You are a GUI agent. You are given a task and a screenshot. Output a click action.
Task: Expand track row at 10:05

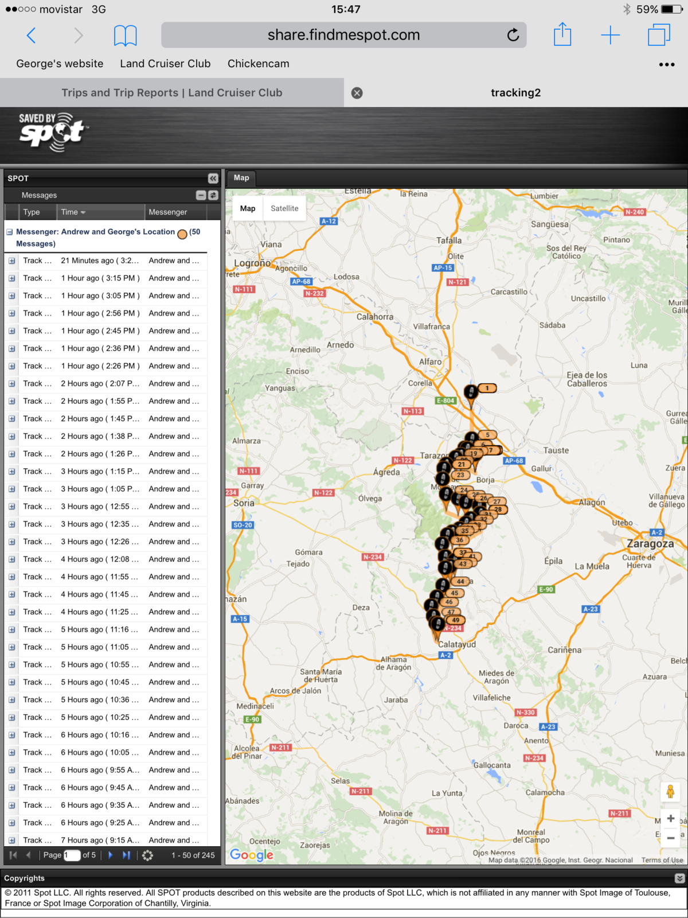(x=11, y=752)
